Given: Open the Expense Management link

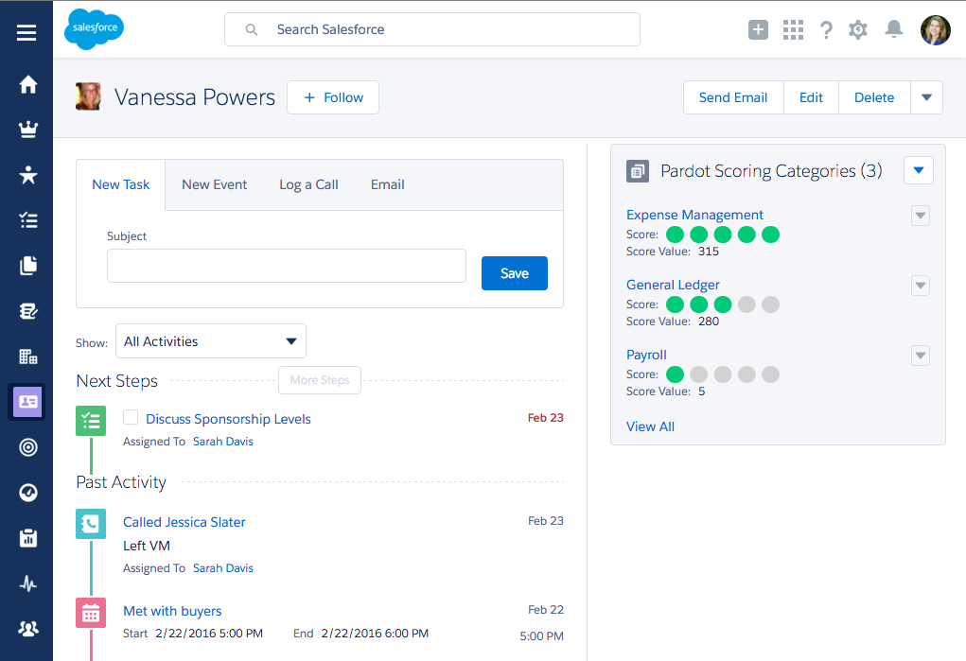Looking at the screenshot, I should coord(694,215).
